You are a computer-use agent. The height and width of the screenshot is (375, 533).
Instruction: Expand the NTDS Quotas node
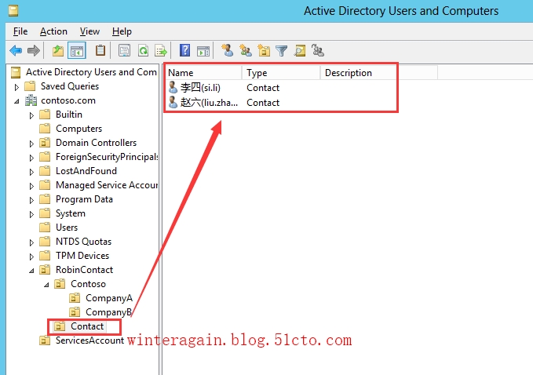31,242
